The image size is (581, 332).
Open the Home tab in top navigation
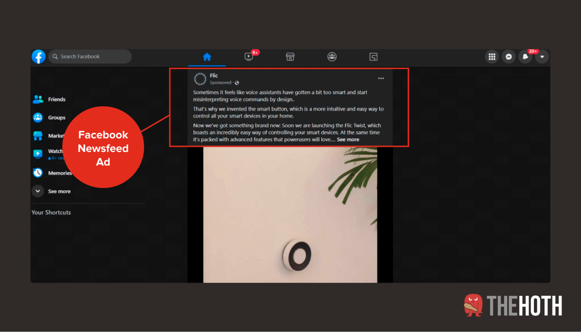(207, 57)
